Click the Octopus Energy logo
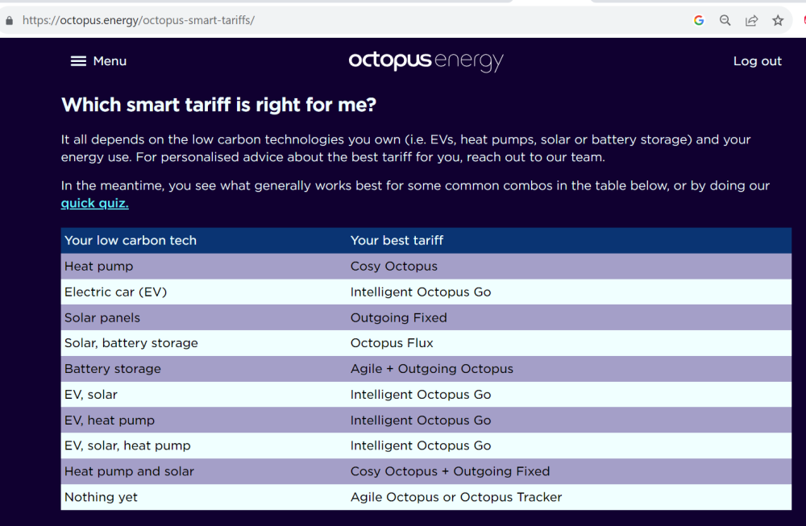The width and height of the screenshot is (806, 526). 426,61
